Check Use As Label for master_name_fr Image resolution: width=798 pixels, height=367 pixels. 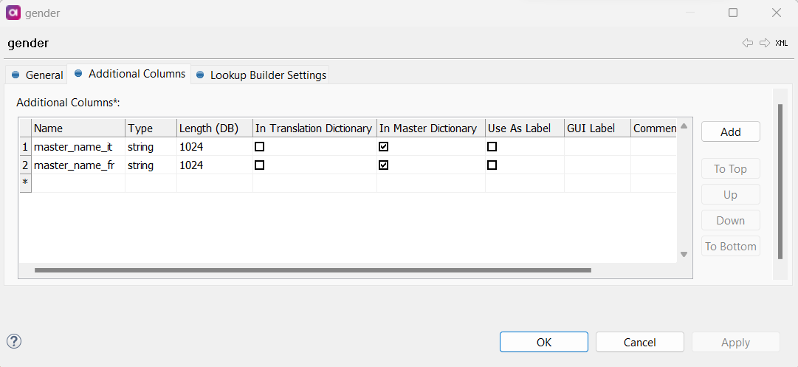click(492, 165)
